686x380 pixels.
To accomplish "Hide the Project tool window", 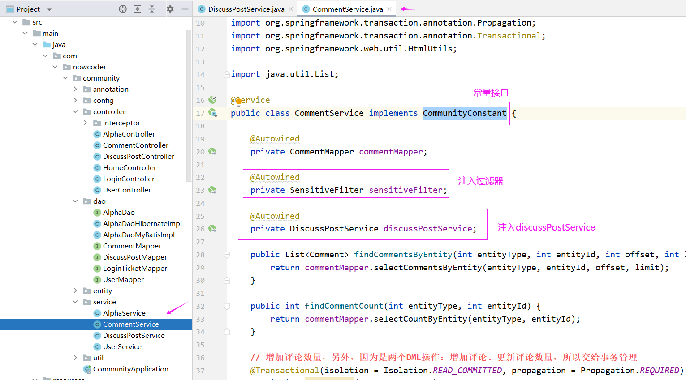I will 185,9.
